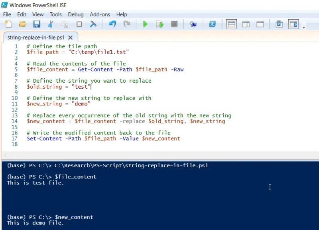Create a new script file
The image size is (319, 230).
pyautogui.click(x=9, y=24)
